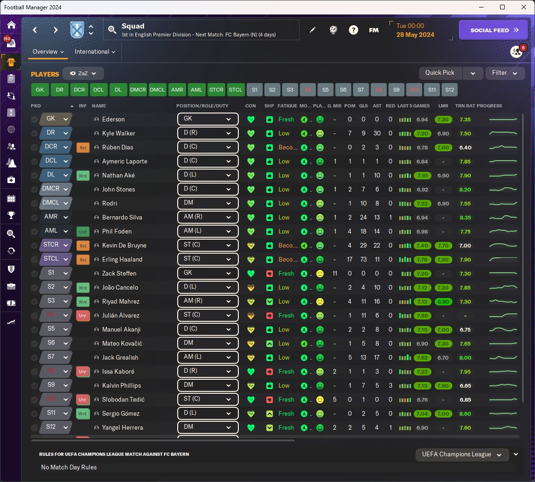Sort by the GLS column header
The height and width of the screenshot is (482, 535).
[363, 106]
